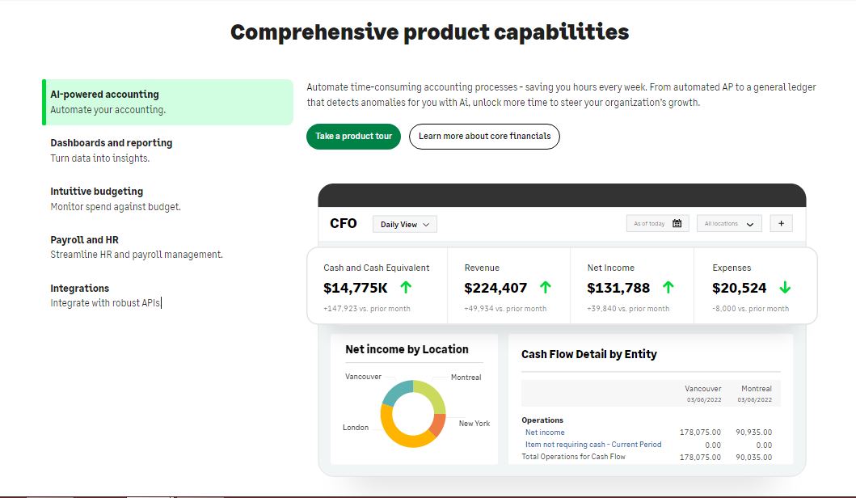The width and height of the screenshot is (856, 498).
Task: Click the green up arrow on the Revenue card
Action: click(x=546, y=286)
